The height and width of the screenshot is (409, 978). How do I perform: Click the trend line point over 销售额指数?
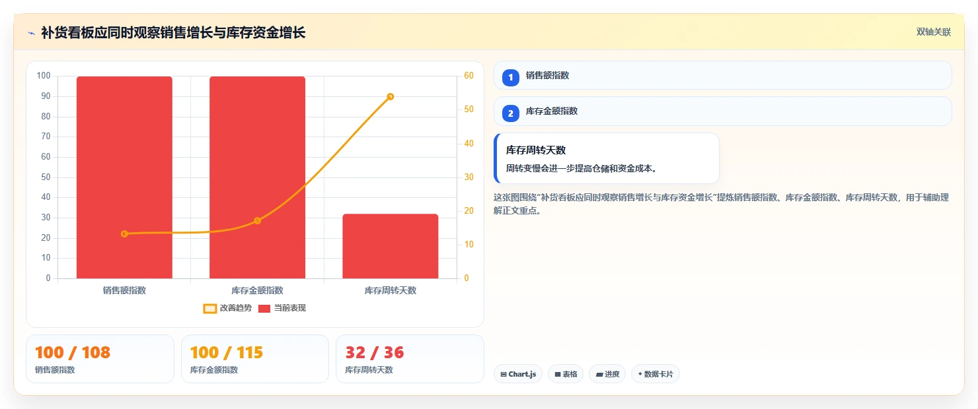pos(124,234)
